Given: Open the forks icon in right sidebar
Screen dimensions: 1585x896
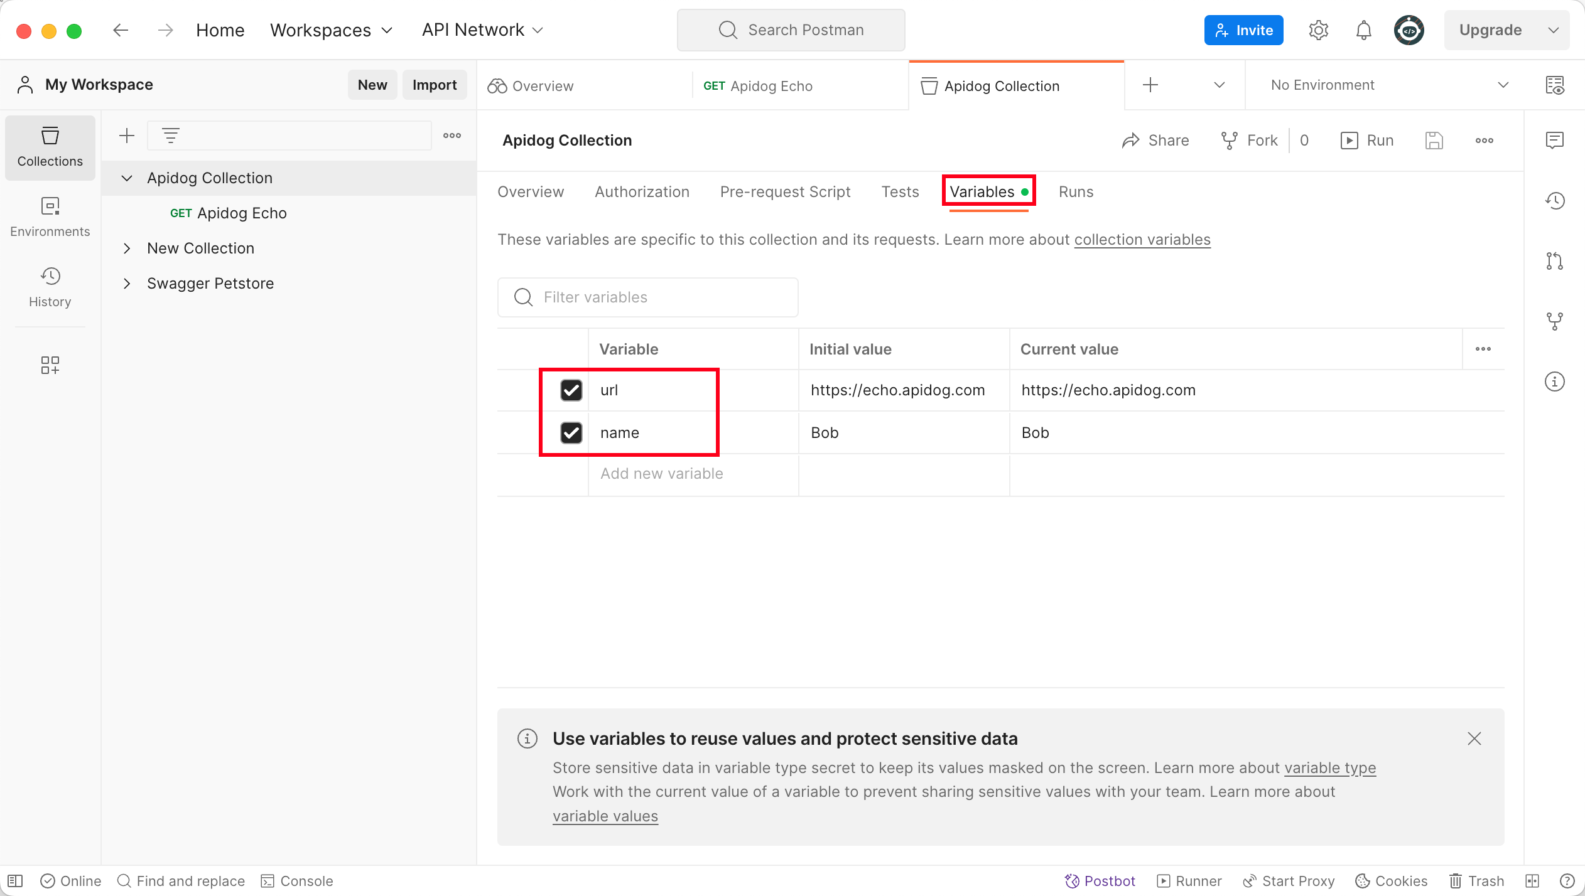Looking at the screenshot, I should click(1554, 321).
